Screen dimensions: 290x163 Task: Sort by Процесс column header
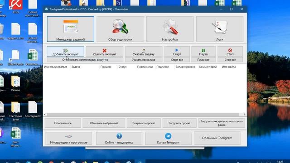pos(106,67)
